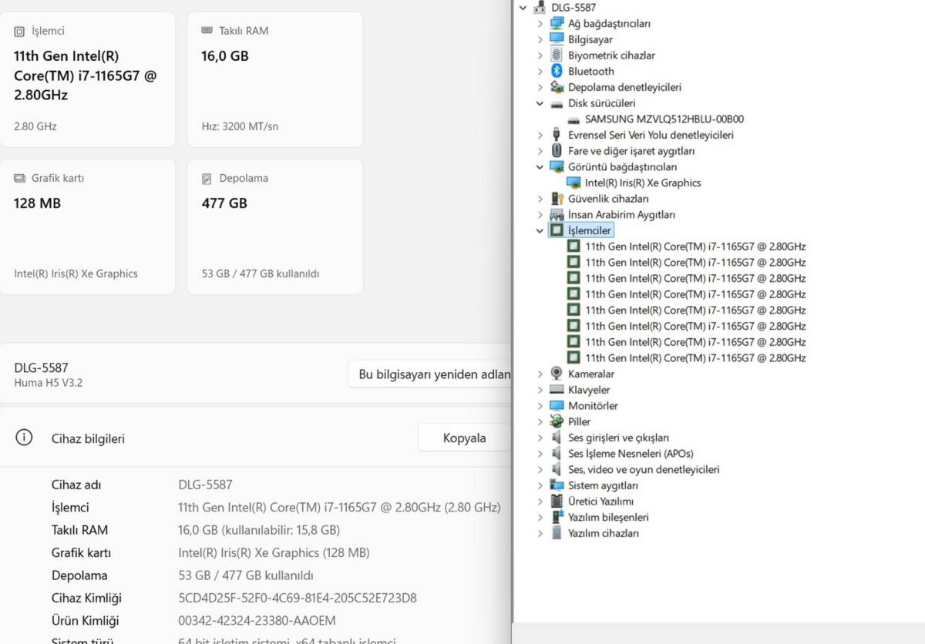Select SAMSUNG MZVLQ512HBLU-00B00 tree item

(x=664, y=119)
